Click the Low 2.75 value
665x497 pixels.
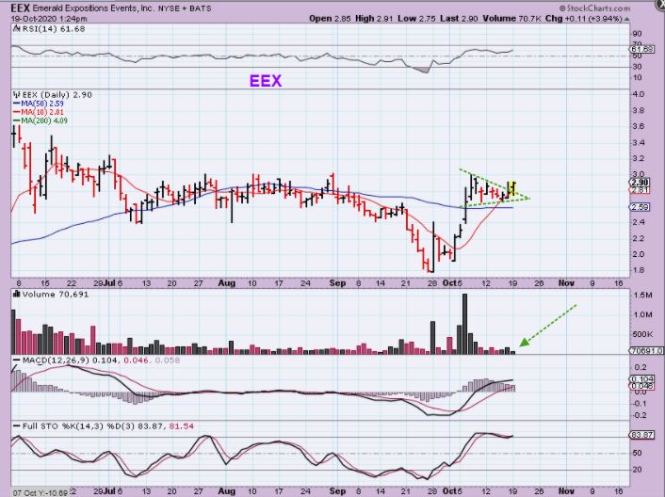pos(417,18)
